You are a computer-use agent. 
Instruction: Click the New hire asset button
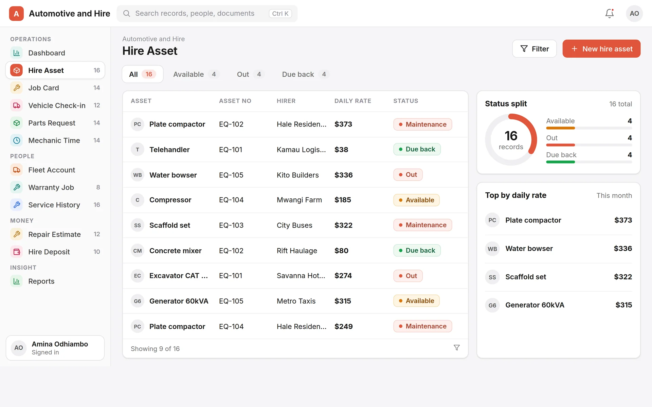click(x=601, y=49)
